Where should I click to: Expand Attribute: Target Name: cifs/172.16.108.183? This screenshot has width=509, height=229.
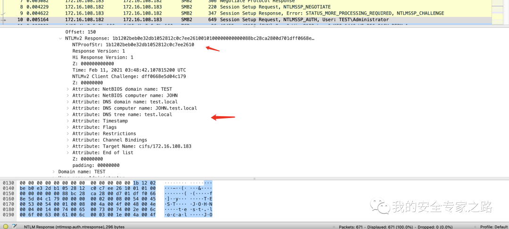tap(67, 146)
